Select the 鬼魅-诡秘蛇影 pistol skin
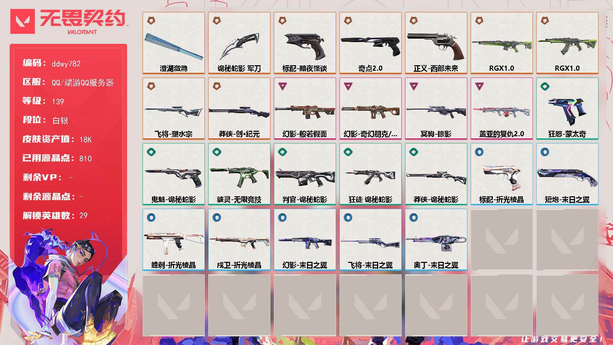This screenshot has height=345, width=613. (174, 174)
